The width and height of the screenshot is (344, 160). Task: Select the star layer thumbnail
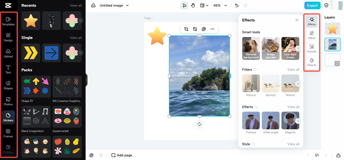pos(332,29)
